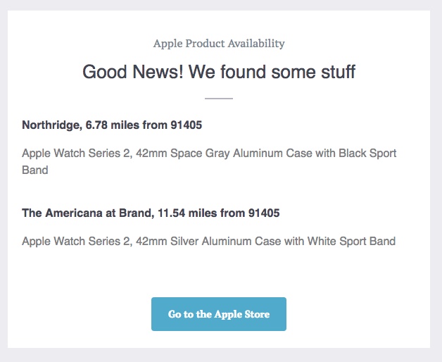This screenshot has height=362, width=442.
Task: Select Apple Watch Series 2 in the Northridge listing
Action: coord(77,154)
